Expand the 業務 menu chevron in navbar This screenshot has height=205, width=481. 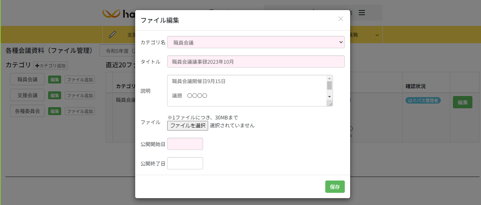tap(377, 35)
